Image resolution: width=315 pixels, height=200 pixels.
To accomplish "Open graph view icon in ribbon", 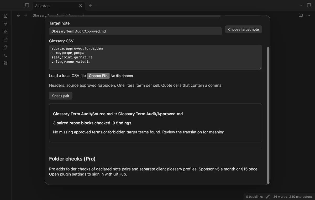I will pyautogui.click(x=6, y=24).
